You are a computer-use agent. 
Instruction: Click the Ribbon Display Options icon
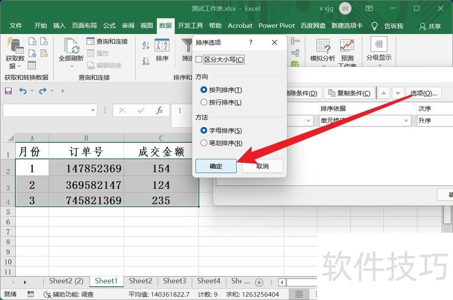(x=369, y=8)
